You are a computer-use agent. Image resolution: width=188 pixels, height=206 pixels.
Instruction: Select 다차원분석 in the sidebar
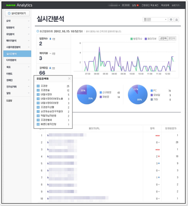(x=17, y=60)
